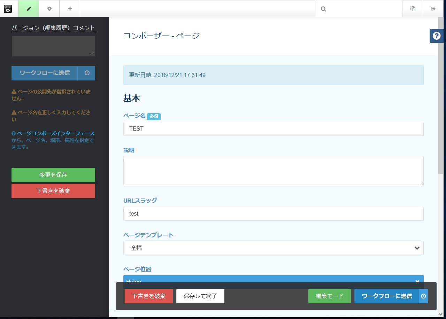
Task: Click the clock icon in bottom bar
Action: coord(423,296)
